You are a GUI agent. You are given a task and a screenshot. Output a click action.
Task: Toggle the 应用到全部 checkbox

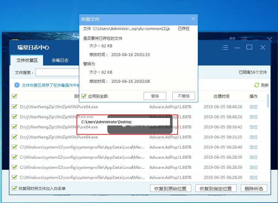pyautogui.click(x=84, y=96)
